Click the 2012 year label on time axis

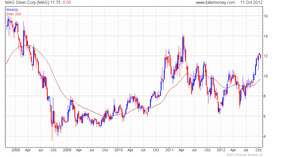click(221, 150)
